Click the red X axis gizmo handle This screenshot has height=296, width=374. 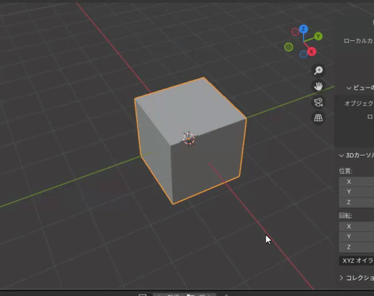pyautogui.click(x=311, y=52)
